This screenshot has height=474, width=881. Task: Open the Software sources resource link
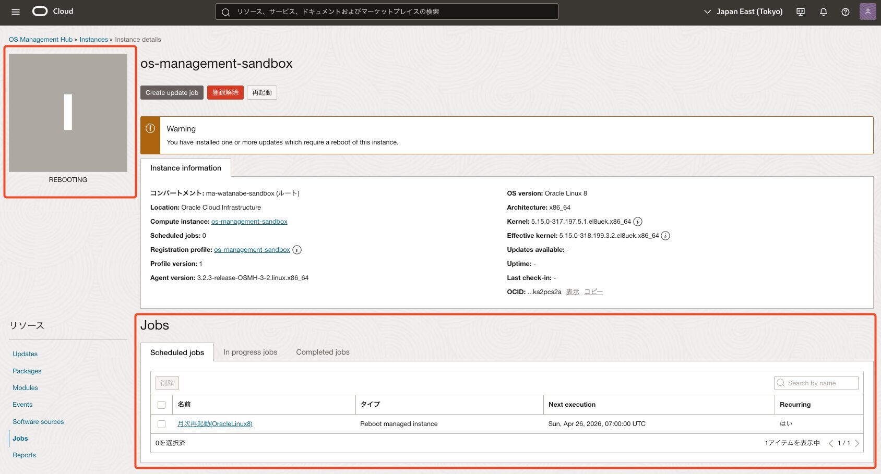[38, 422]
